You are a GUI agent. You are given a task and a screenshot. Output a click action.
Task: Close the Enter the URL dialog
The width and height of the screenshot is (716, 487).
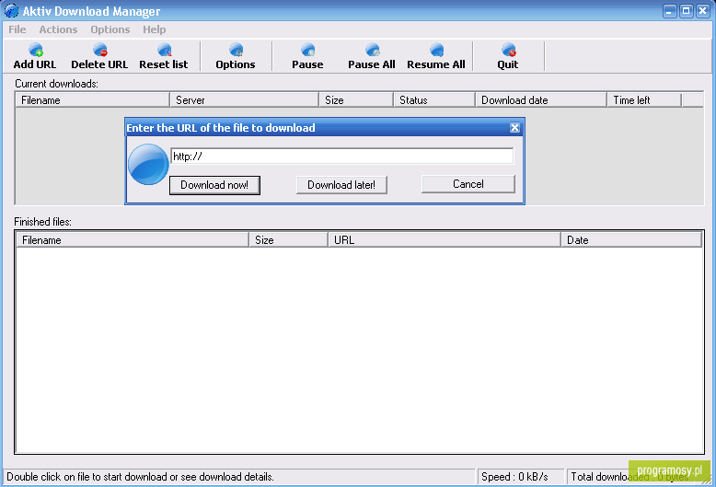(x=514, y=128)
